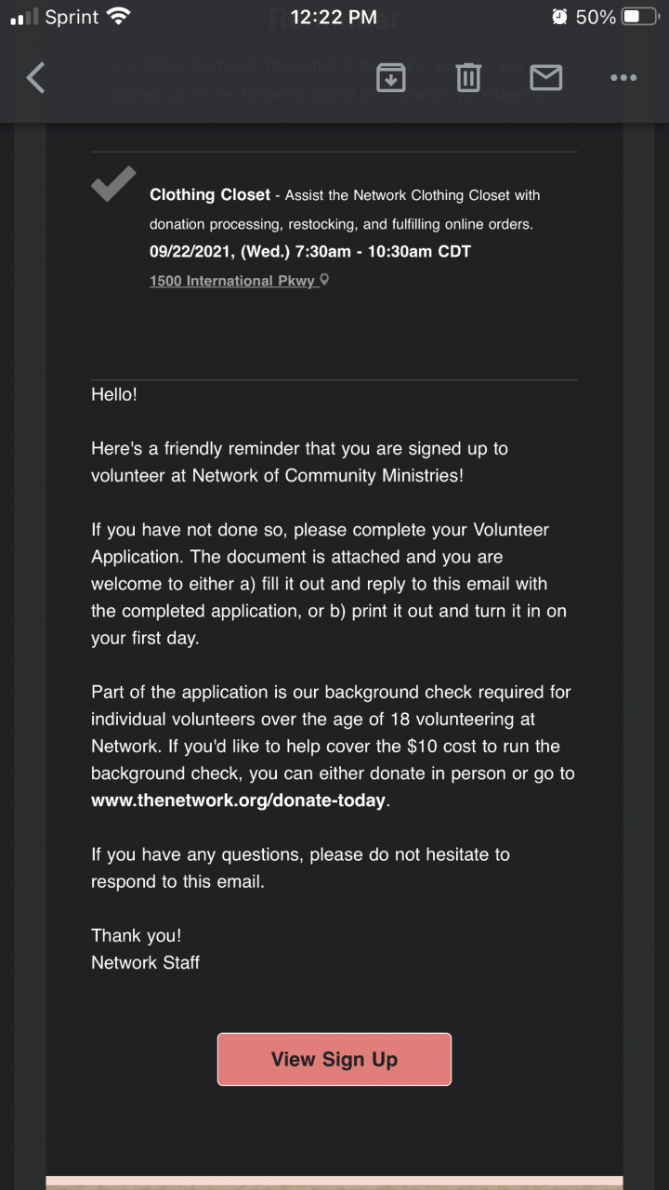This screenshot has width=669, height=1190.
Task: Tap the Sprint carrier label
Action: point(72,17)
